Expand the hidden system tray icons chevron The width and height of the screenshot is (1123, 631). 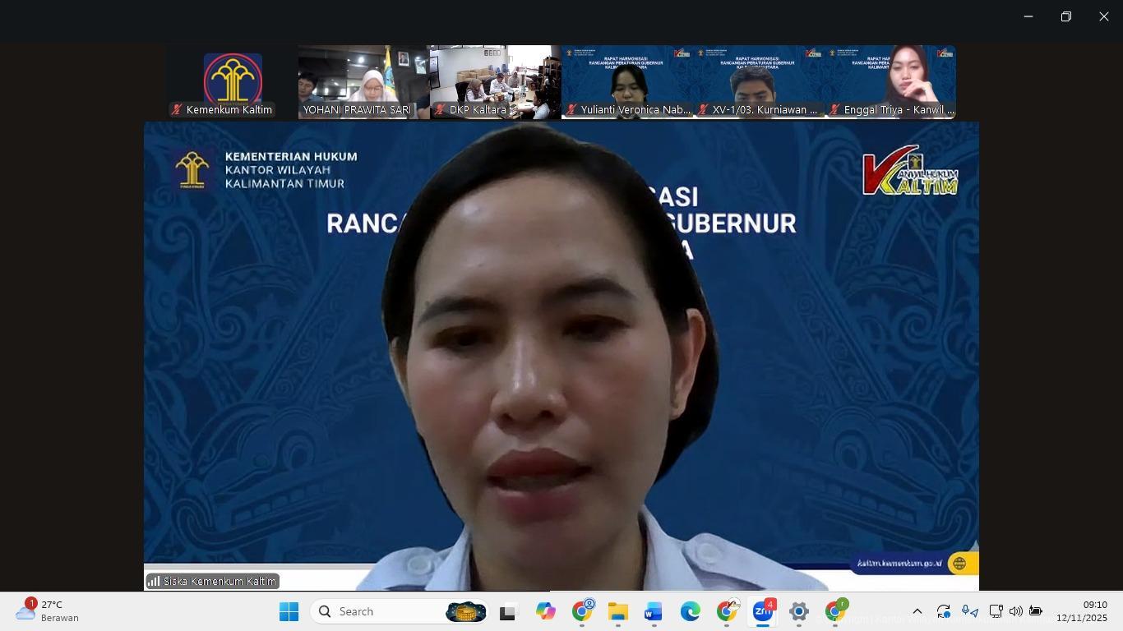(x=917, y=611)
